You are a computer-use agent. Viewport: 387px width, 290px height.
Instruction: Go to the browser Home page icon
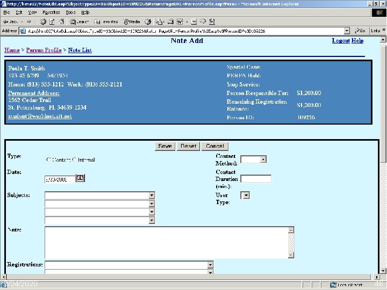click(61, 21)
